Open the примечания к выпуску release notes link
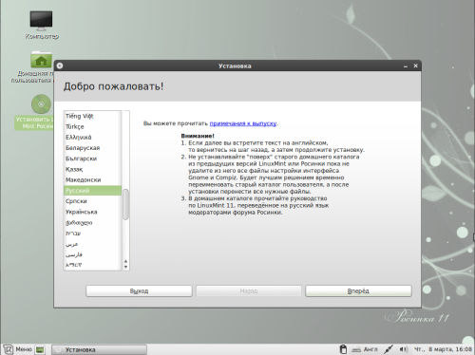This screenshot has height=355, width=475. [x=243, y=123]
